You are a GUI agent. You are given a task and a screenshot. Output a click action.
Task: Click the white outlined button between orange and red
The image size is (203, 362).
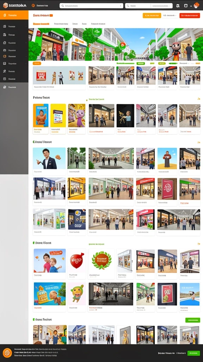[170, 16]
